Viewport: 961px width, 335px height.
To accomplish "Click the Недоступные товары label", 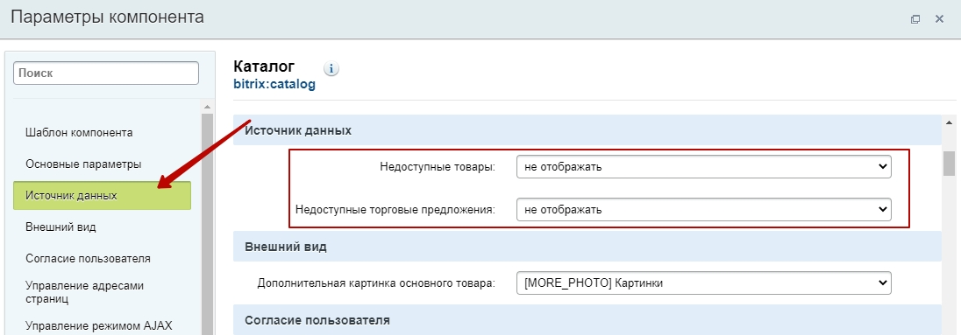I will click(438, 167).
